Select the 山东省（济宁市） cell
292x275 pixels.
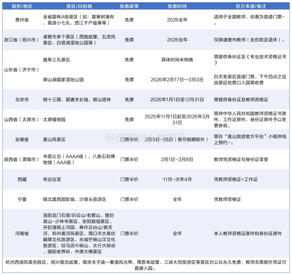(22, 70)
